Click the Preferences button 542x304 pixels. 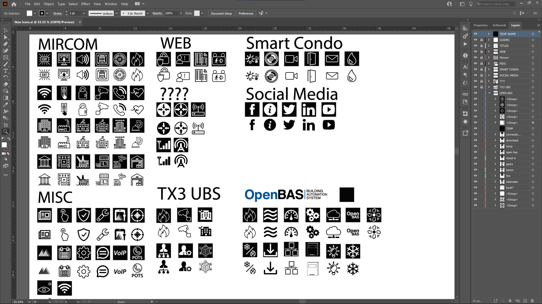coord(246,13)
